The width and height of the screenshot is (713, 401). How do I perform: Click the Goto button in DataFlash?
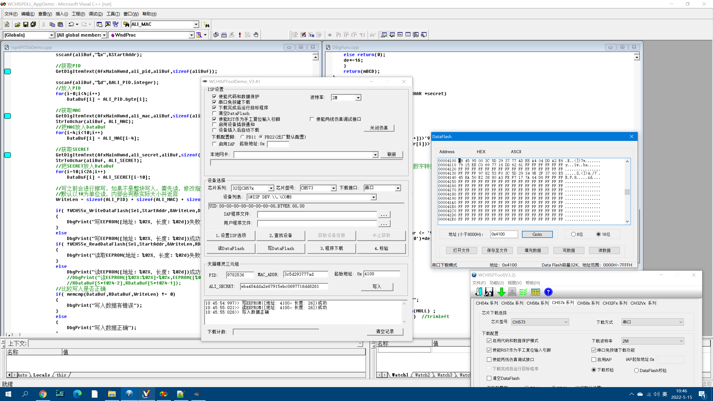[x=537, y=234]
